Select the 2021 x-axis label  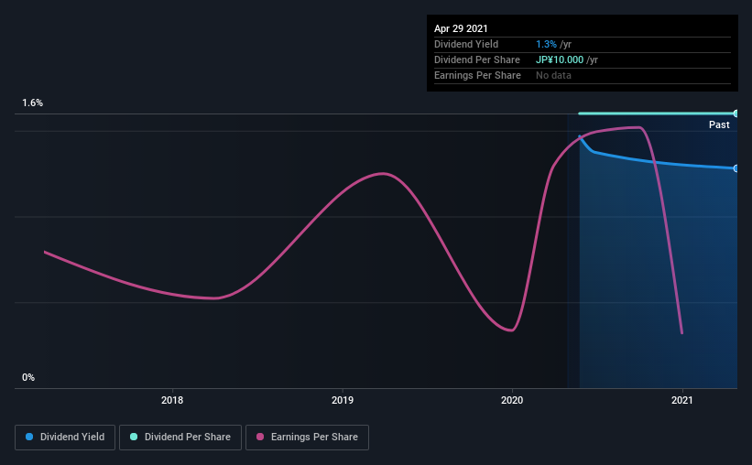682,400
